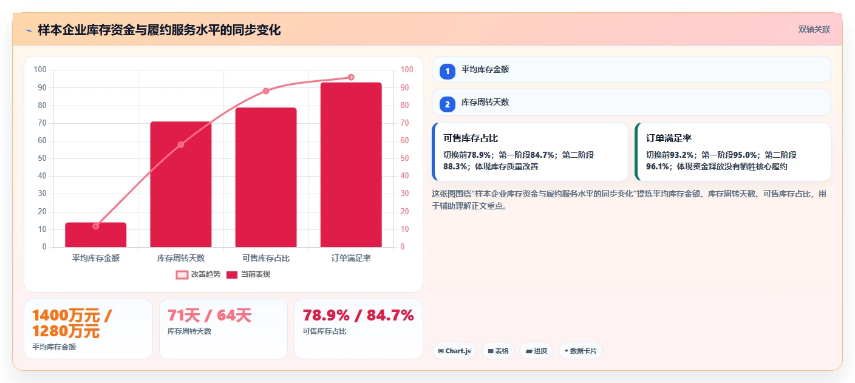Click the 表格 tag
Screen dimensions: 855x383
click(x=498, y=351)
